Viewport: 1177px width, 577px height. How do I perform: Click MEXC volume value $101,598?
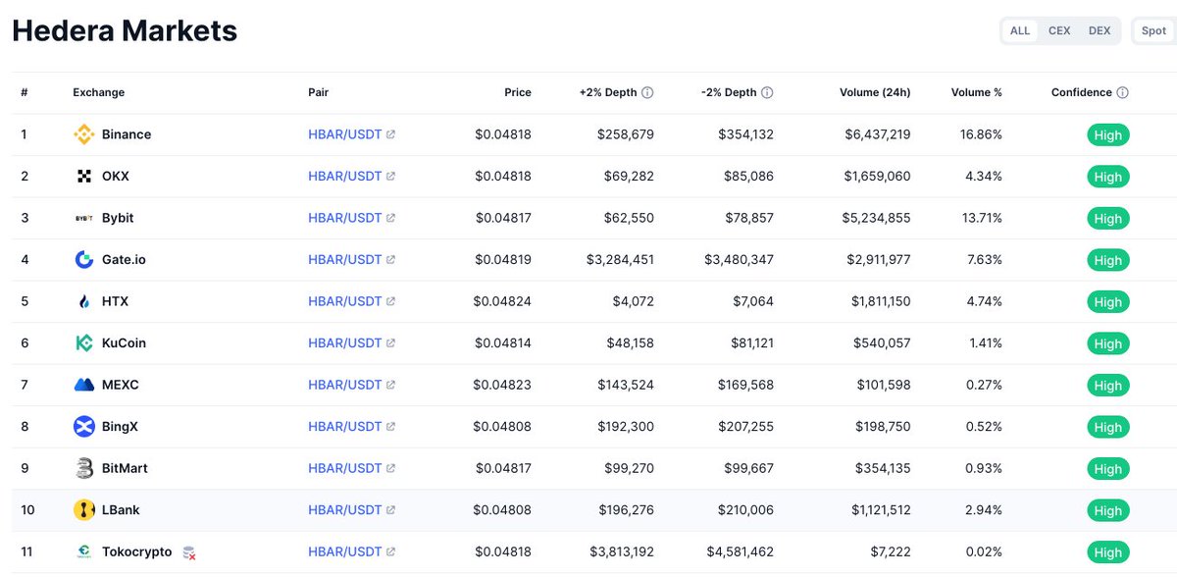coord(886,385)
